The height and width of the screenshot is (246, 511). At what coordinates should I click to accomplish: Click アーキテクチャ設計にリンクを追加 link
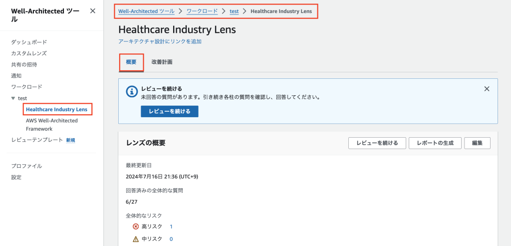point(160,41)
